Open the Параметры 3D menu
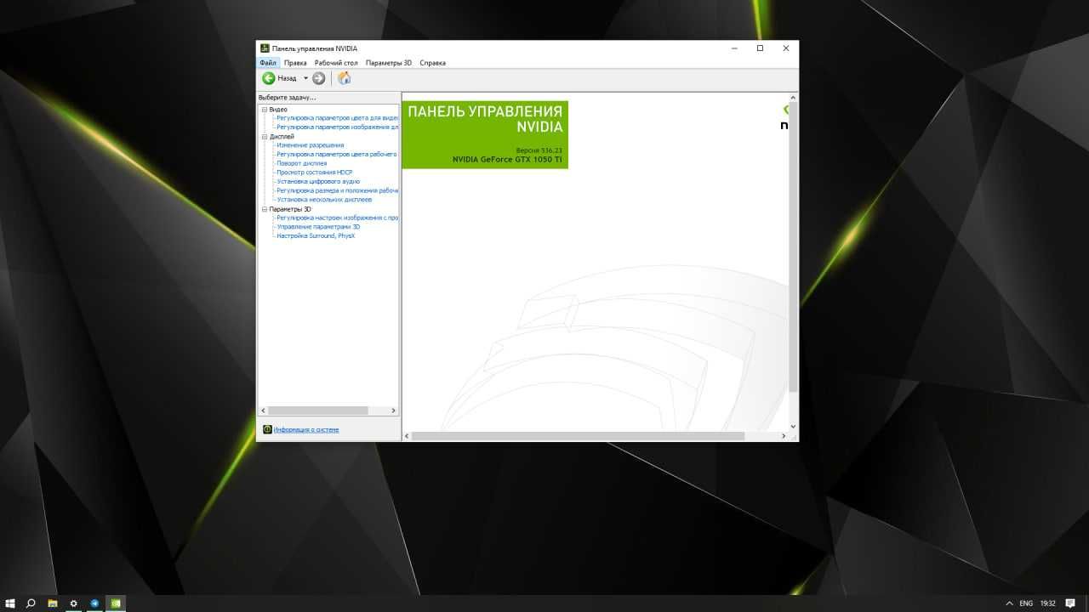The image size is (1089, 612). (x=389, y=63)
